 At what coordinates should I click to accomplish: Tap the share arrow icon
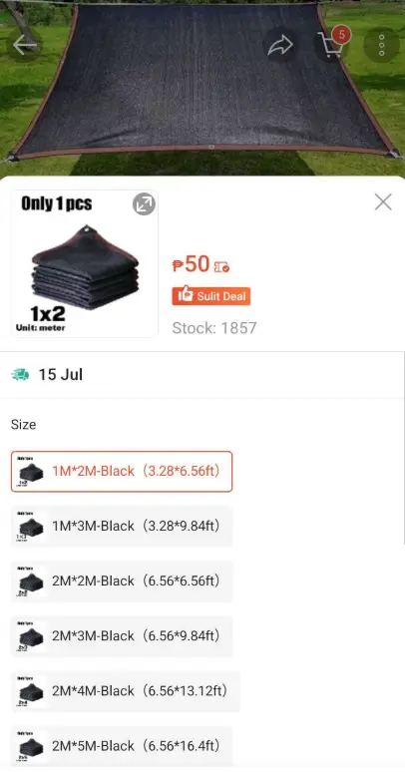click(x=280, y=45)
